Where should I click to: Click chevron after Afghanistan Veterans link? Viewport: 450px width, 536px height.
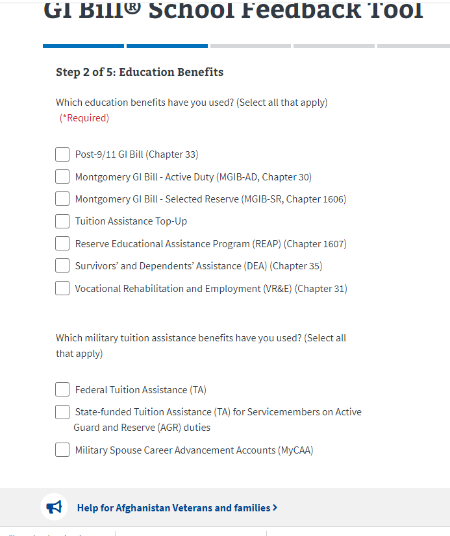click(275, 507)
